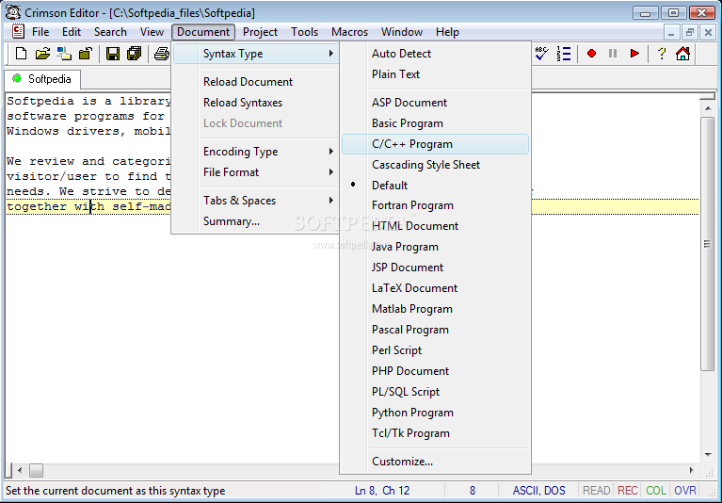
Task: Save the document with the floppy icon
Action: [113, 54]
